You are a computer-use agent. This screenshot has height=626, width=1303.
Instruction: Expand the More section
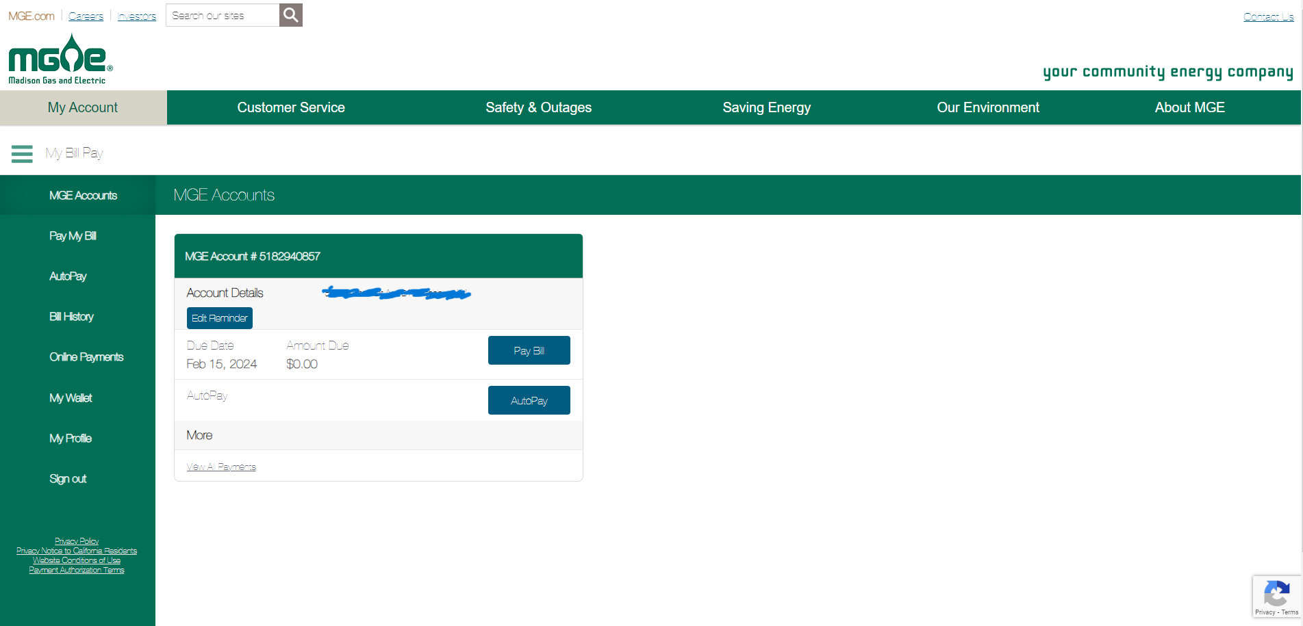379,435
